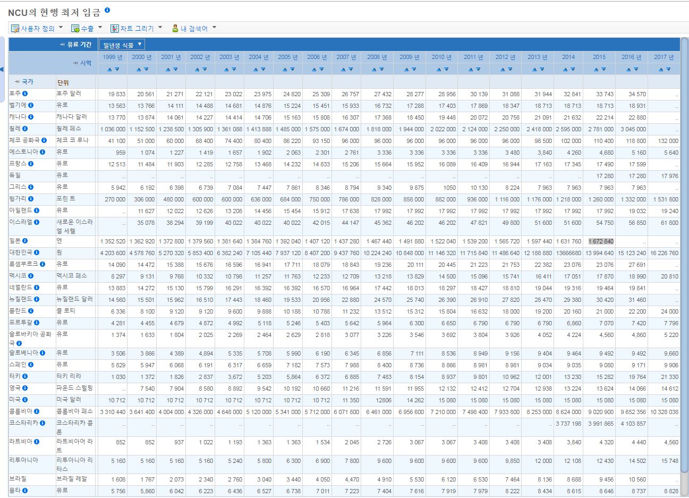This screenshot has width=689, height=498.
Task: Sort ascending using the 1999 년 up arrow
Action: point(109,69)
